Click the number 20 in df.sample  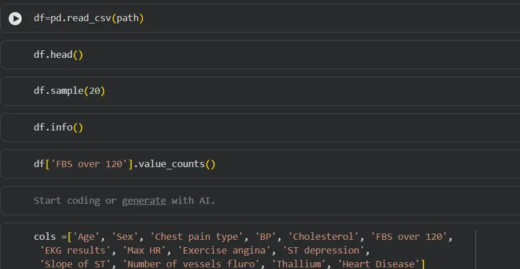point(95,91)
